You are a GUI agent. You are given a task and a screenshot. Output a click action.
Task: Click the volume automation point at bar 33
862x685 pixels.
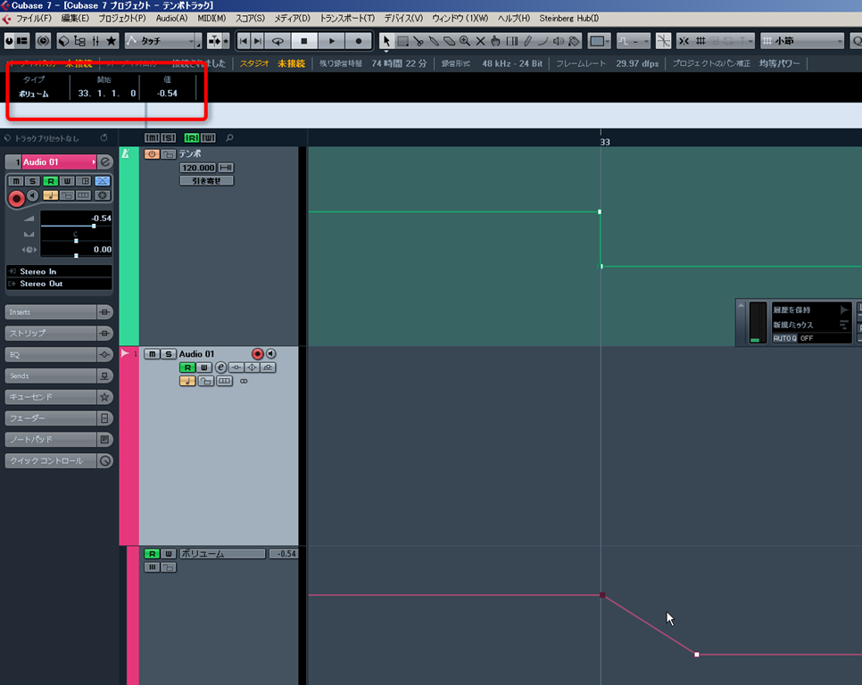(x=602, y=595)
